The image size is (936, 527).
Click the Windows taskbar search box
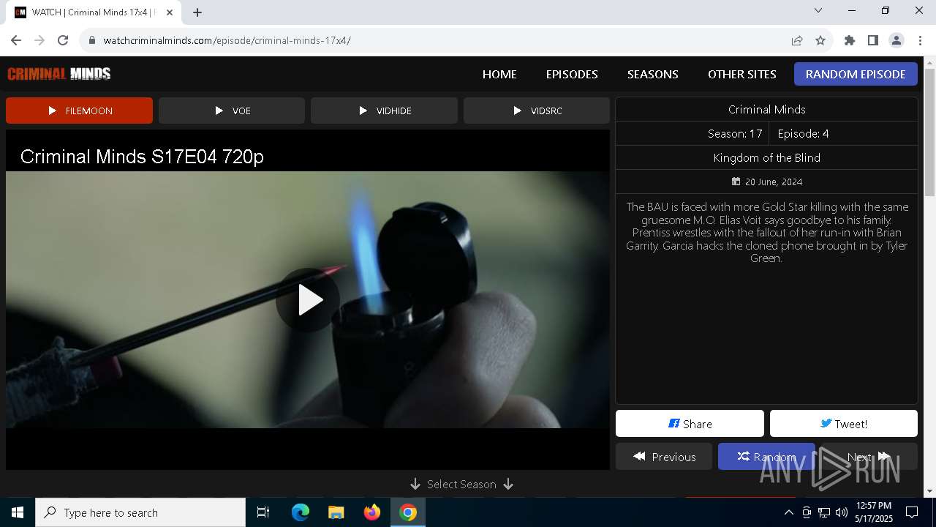coord(140,512)
